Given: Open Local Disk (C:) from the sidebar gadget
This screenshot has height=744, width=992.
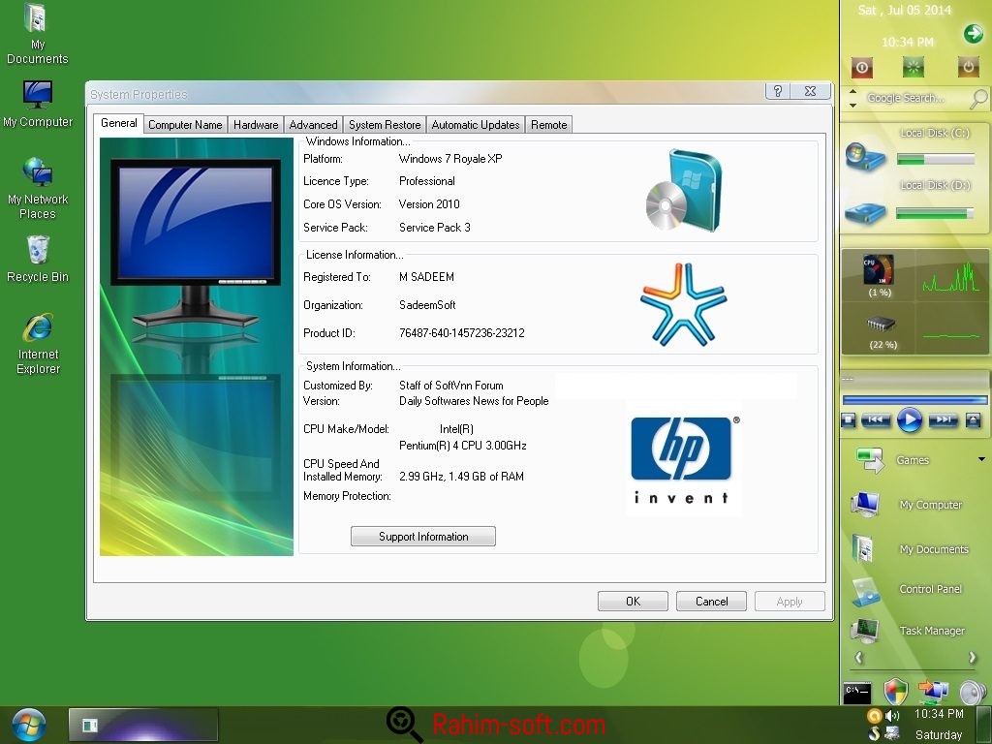Looking at the screenshot, I should click(x=865, y=155).
